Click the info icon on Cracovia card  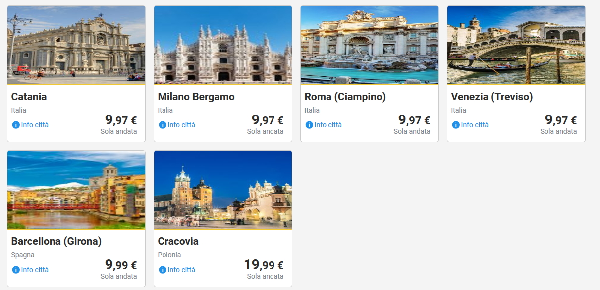[x=163, y=270]
